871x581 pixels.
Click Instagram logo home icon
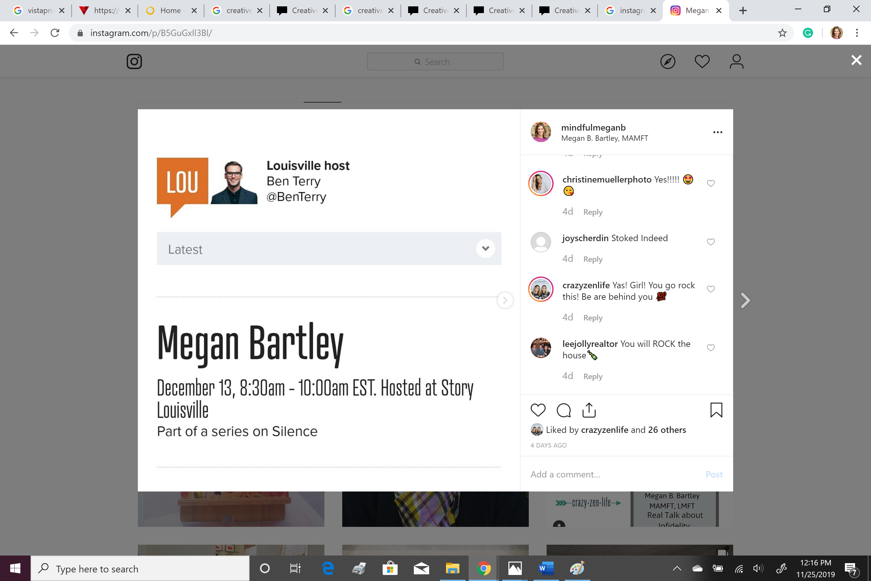click(134, 61)
